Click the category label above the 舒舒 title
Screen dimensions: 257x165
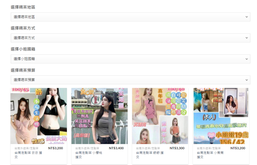point(148,148)
